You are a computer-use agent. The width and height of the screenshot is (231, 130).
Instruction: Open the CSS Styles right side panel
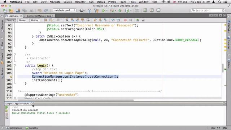(x=229, y=26)
